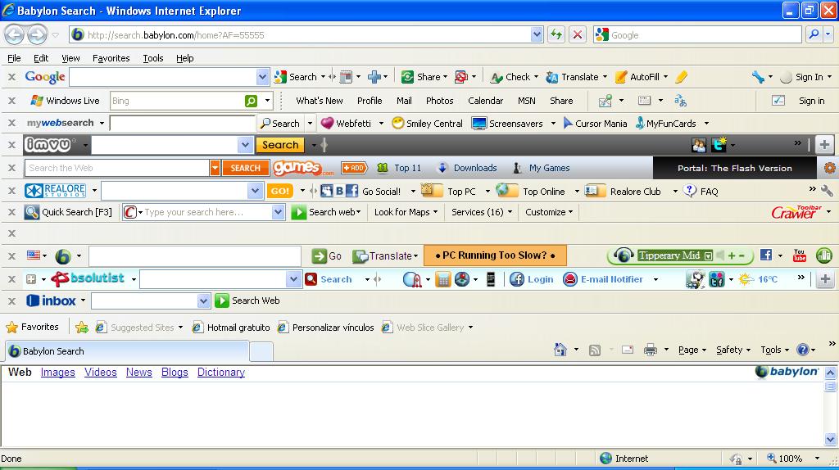Screen dimensions: 839x470
Task: Click the calculator icon in Absolutist toolbar
Action: pos(442,279)
